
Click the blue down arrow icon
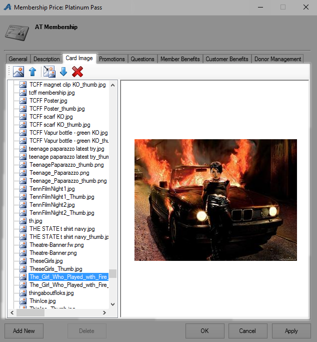(x=63, y=72)
